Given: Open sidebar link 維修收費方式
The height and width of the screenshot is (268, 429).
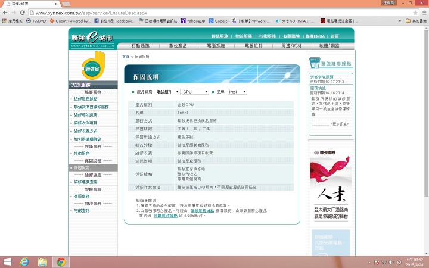Looking at the screenshot, I should [x=85, y=131].
